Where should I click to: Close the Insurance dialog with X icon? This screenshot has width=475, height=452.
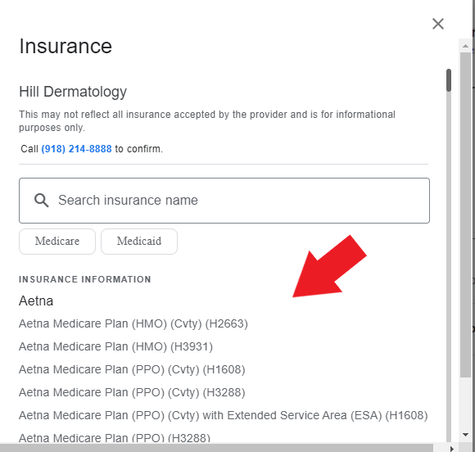(x=438, y=24)
